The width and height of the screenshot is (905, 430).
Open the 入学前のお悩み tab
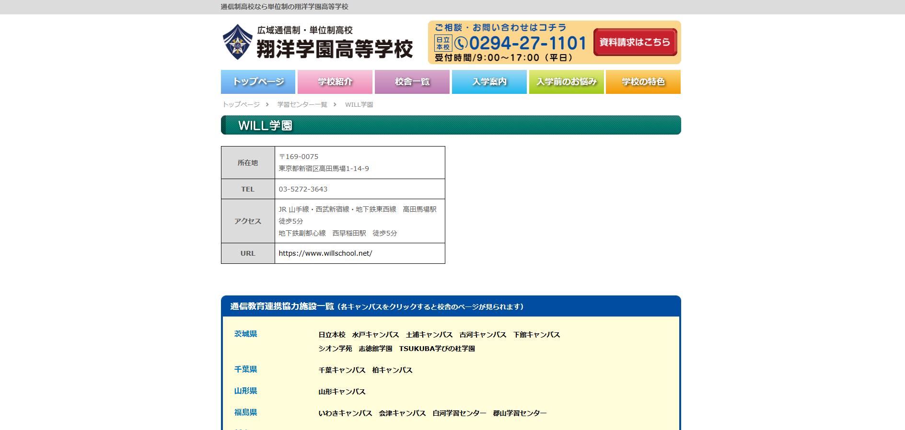[566, 82]
